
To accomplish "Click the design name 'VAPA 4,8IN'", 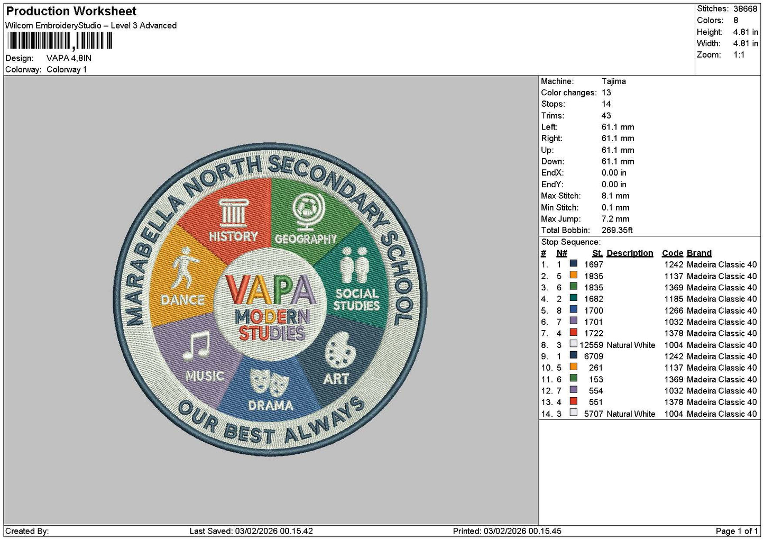I will tap(69, 58).
